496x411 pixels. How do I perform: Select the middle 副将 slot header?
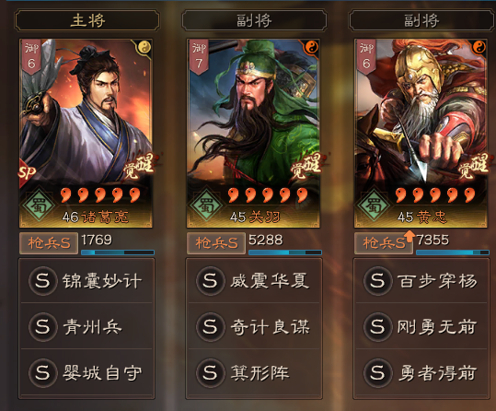(x=254, y=20)
